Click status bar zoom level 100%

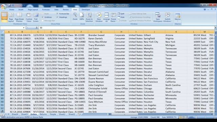191,117
